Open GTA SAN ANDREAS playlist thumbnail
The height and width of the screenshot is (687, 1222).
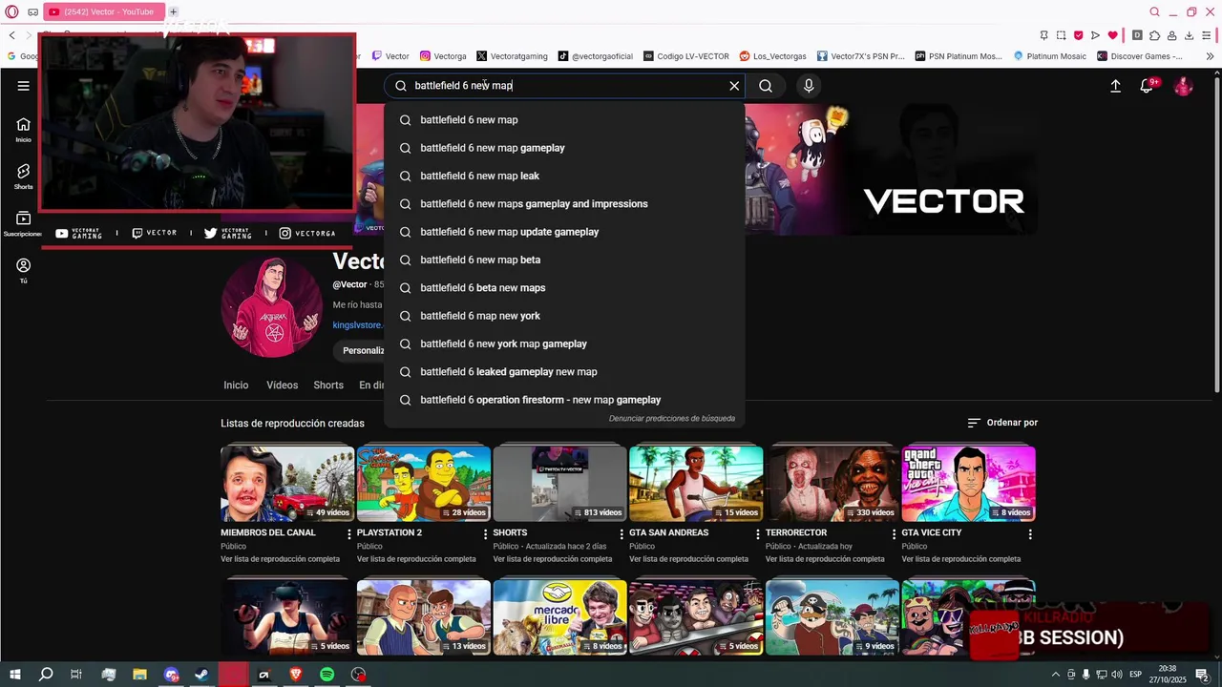point(696,484)
